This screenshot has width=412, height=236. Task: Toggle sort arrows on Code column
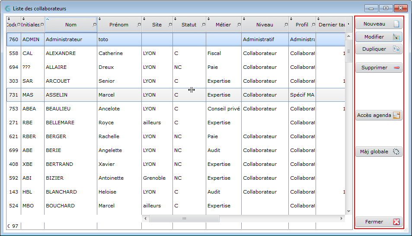click(x=9, y=19)
